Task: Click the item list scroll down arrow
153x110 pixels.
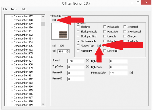Action: [x=43, y=104]
